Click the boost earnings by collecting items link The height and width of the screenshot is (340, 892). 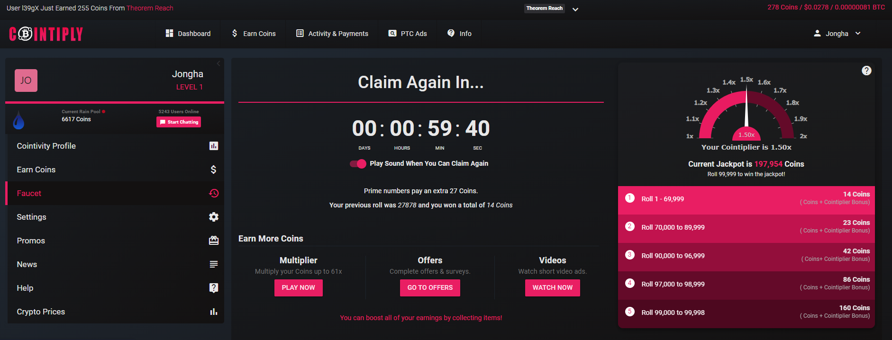point(421,318)
